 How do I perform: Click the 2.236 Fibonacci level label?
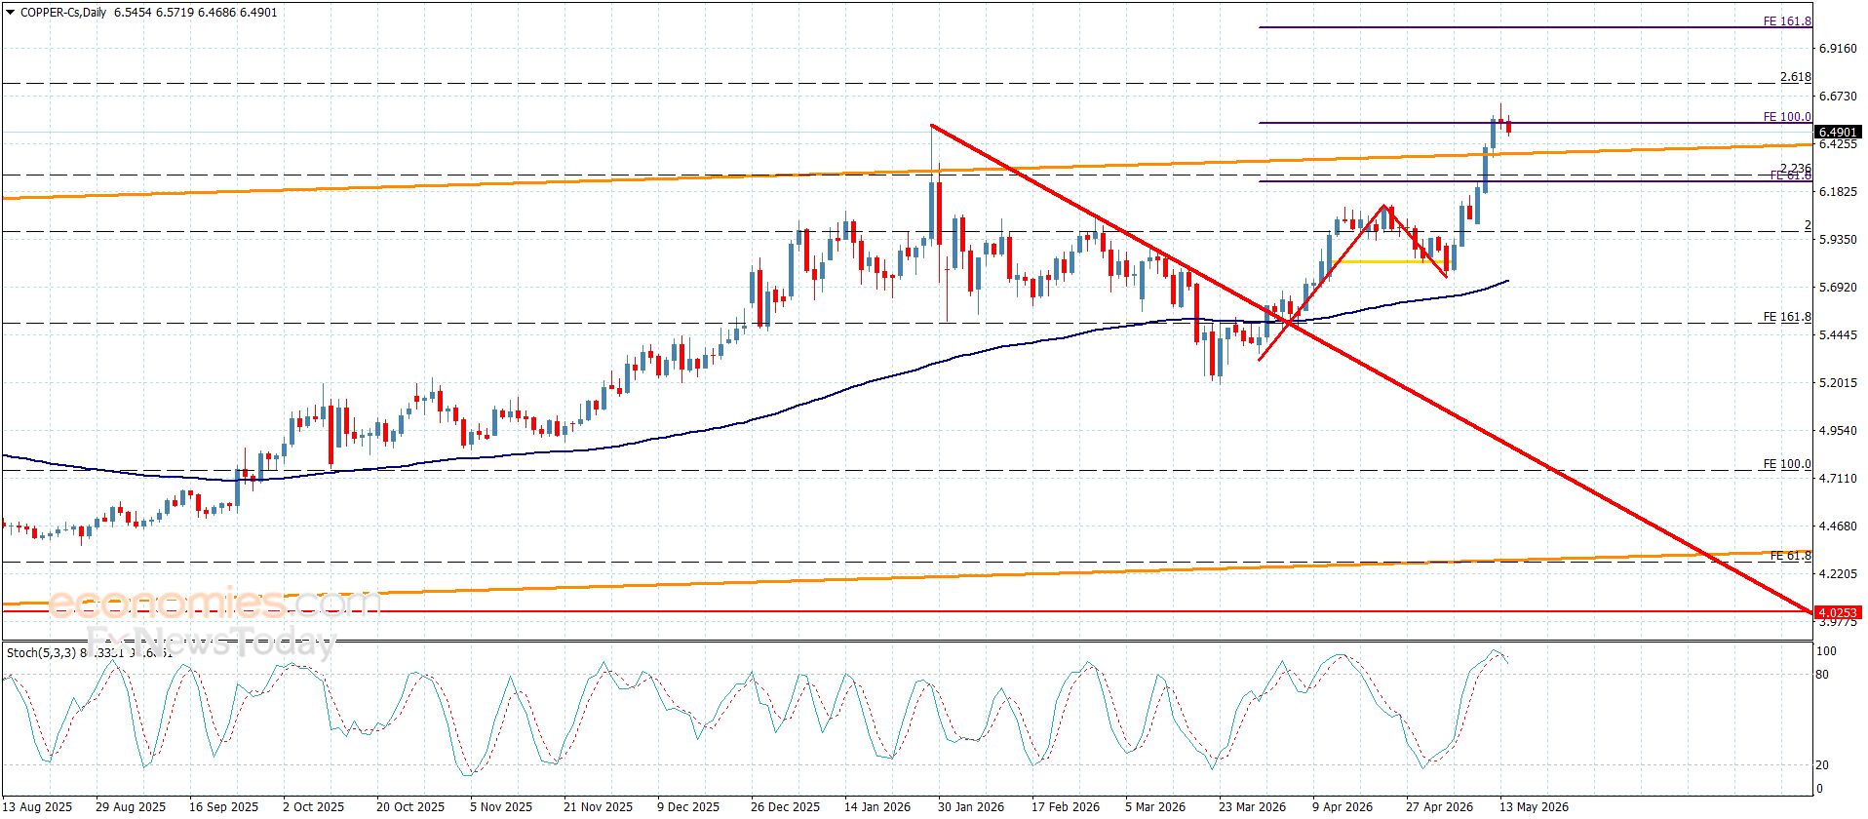(x=1795, y=168)
